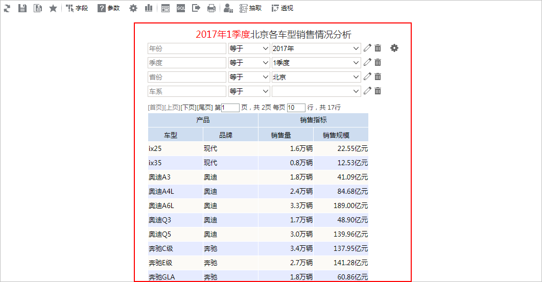Go to 尾页 last page
542x282 pixels.
pos(205,108)
